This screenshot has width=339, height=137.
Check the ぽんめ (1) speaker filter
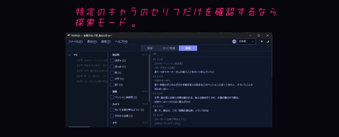point(112,67)
